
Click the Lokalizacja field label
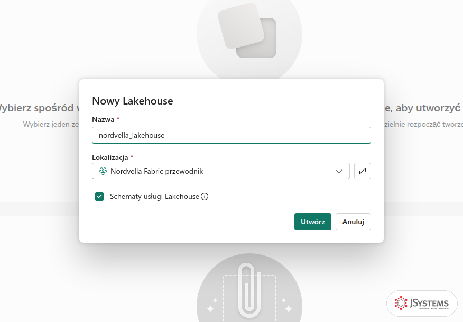[x=110, y=157]
